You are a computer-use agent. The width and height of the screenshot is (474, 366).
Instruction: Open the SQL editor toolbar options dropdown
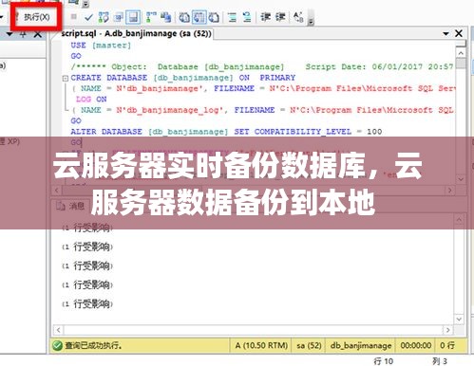311,21
